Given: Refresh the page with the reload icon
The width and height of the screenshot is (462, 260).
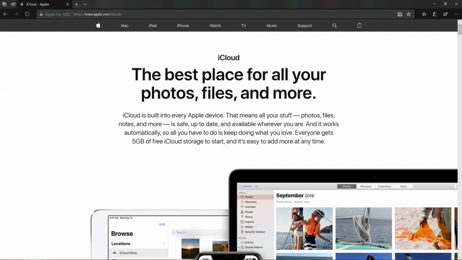Looking at the screenshot, I should [x=27, y=14].
